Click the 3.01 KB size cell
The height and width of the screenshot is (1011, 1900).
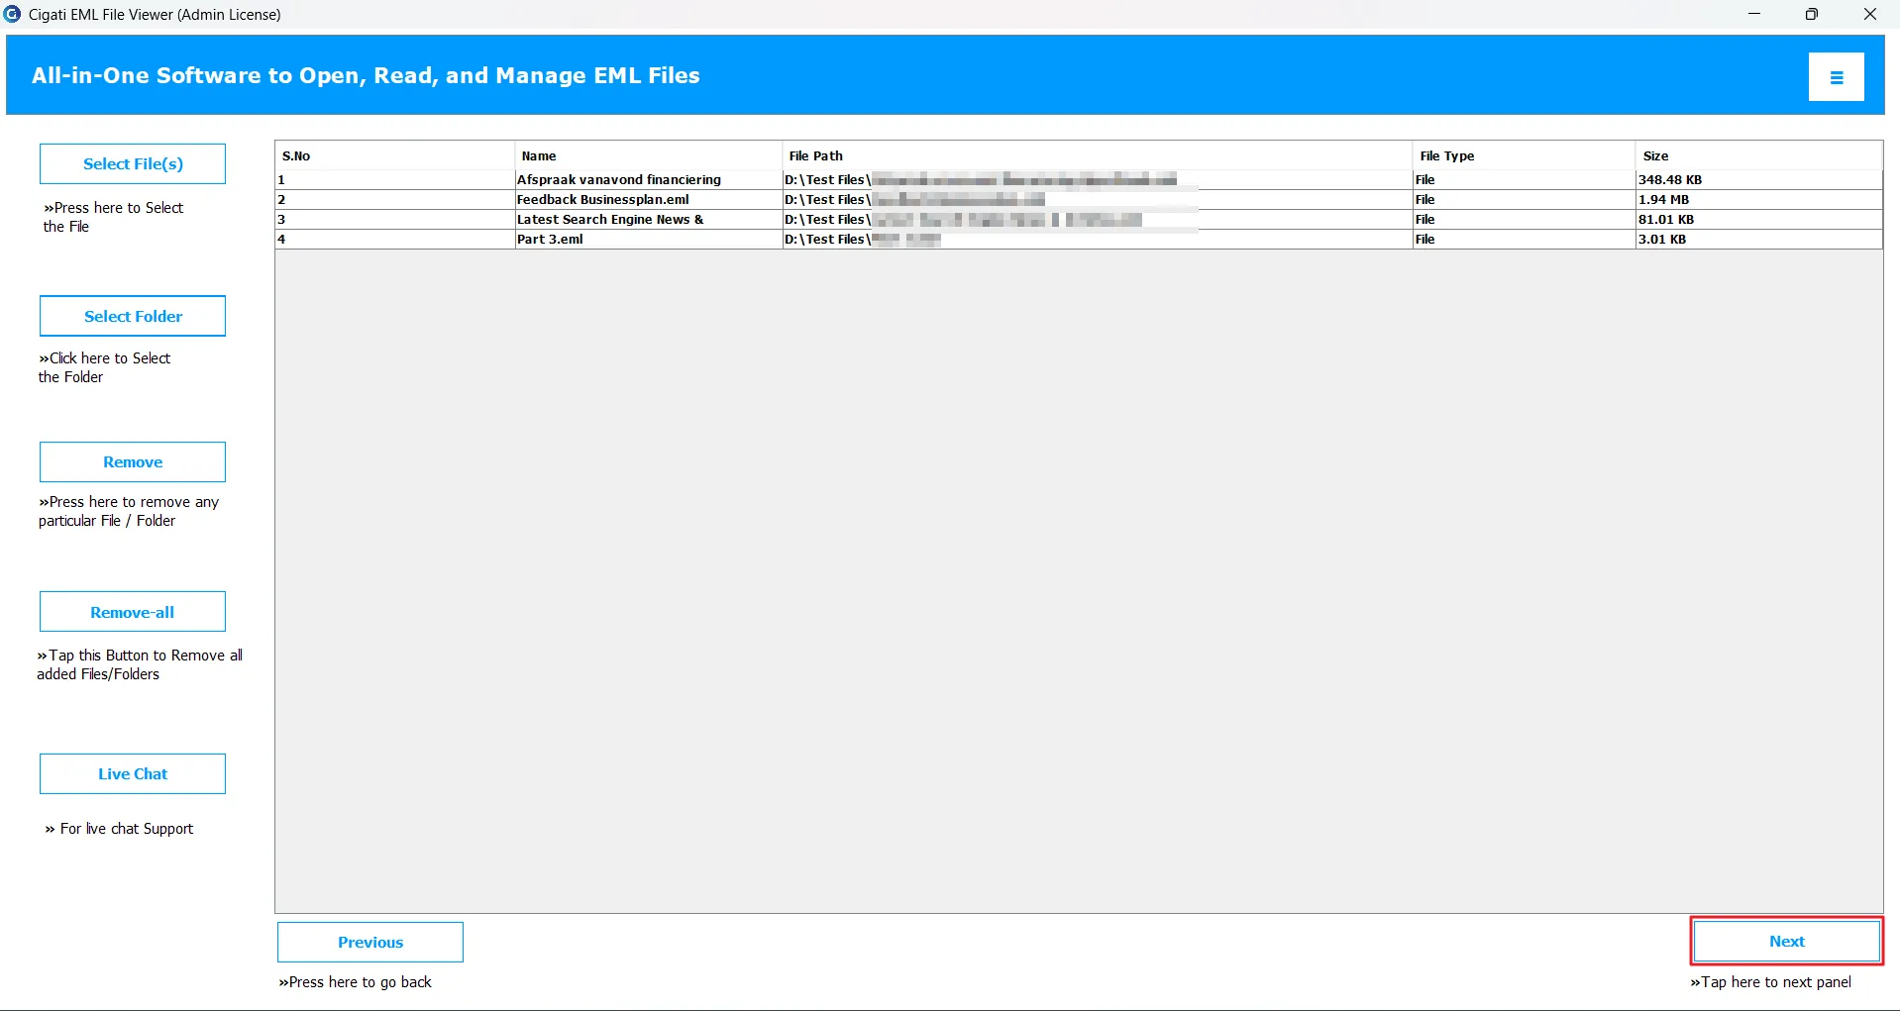pyautogui.click(x=1758, y=240)
